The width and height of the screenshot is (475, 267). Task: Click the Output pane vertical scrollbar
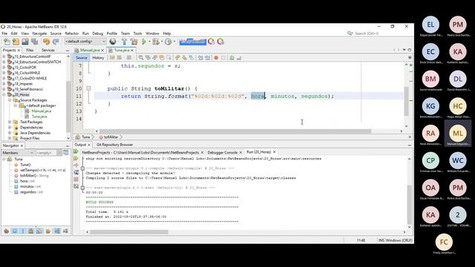click(409, 205)
